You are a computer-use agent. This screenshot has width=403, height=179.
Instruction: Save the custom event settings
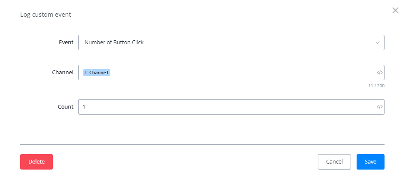pyautogui.click(x=370, y=162)
